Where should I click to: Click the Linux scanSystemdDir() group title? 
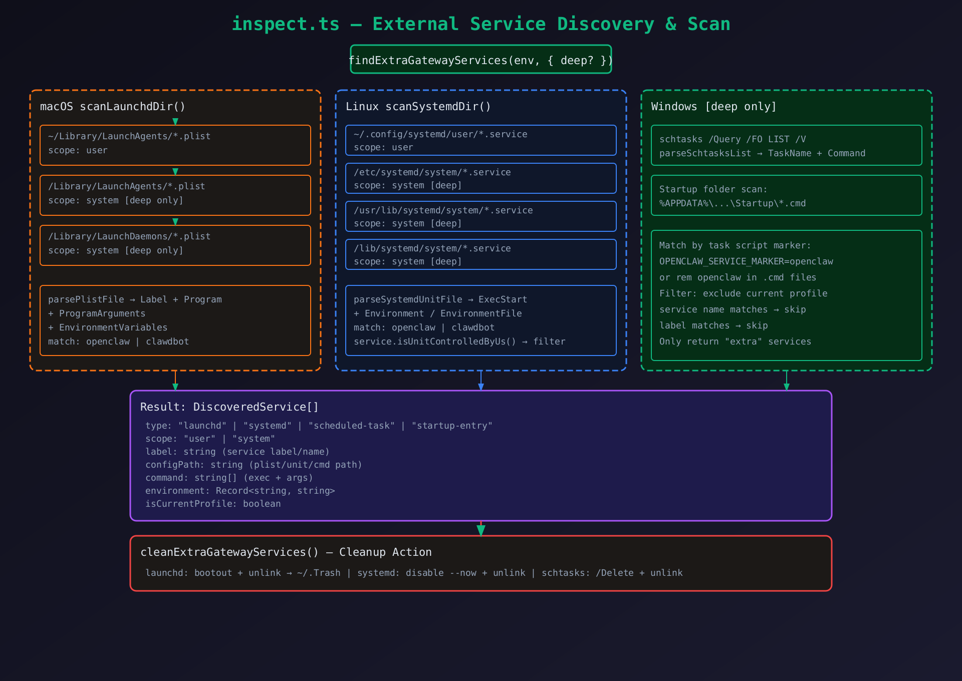click(418, 107)
